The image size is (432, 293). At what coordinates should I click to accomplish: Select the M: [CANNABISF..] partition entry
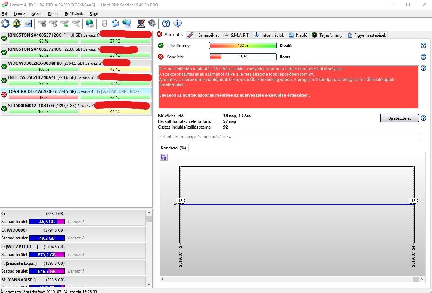pyautogui.click(x=73, y=282)
